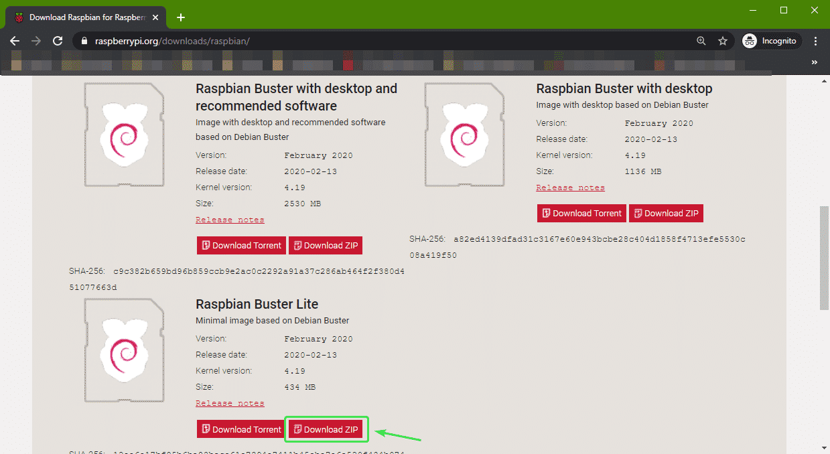Click size value 1136 MB
Image resolution: width=830 pixels, height=454 pixels.
click(642, 171)
